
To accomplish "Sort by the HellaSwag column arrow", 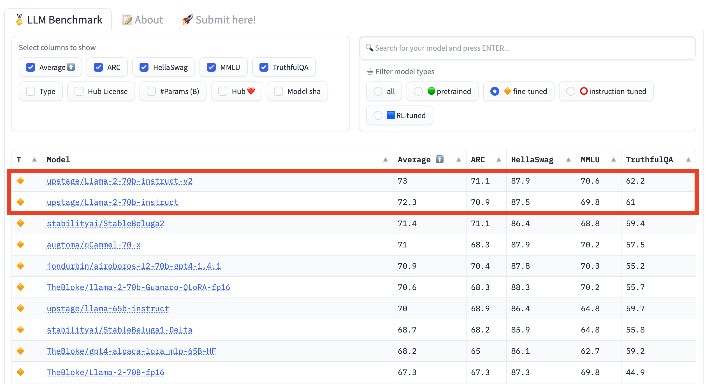I will (x=569, y=160).
